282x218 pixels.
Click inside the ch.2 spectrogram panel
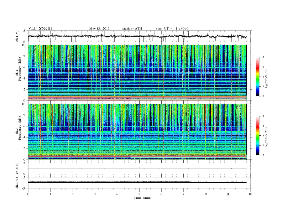[x=137, y=131]
